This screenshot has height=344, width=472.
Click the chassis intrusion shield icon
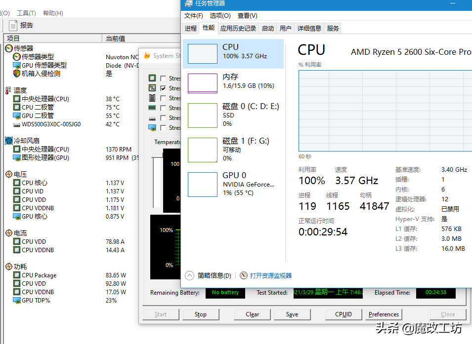17,74
